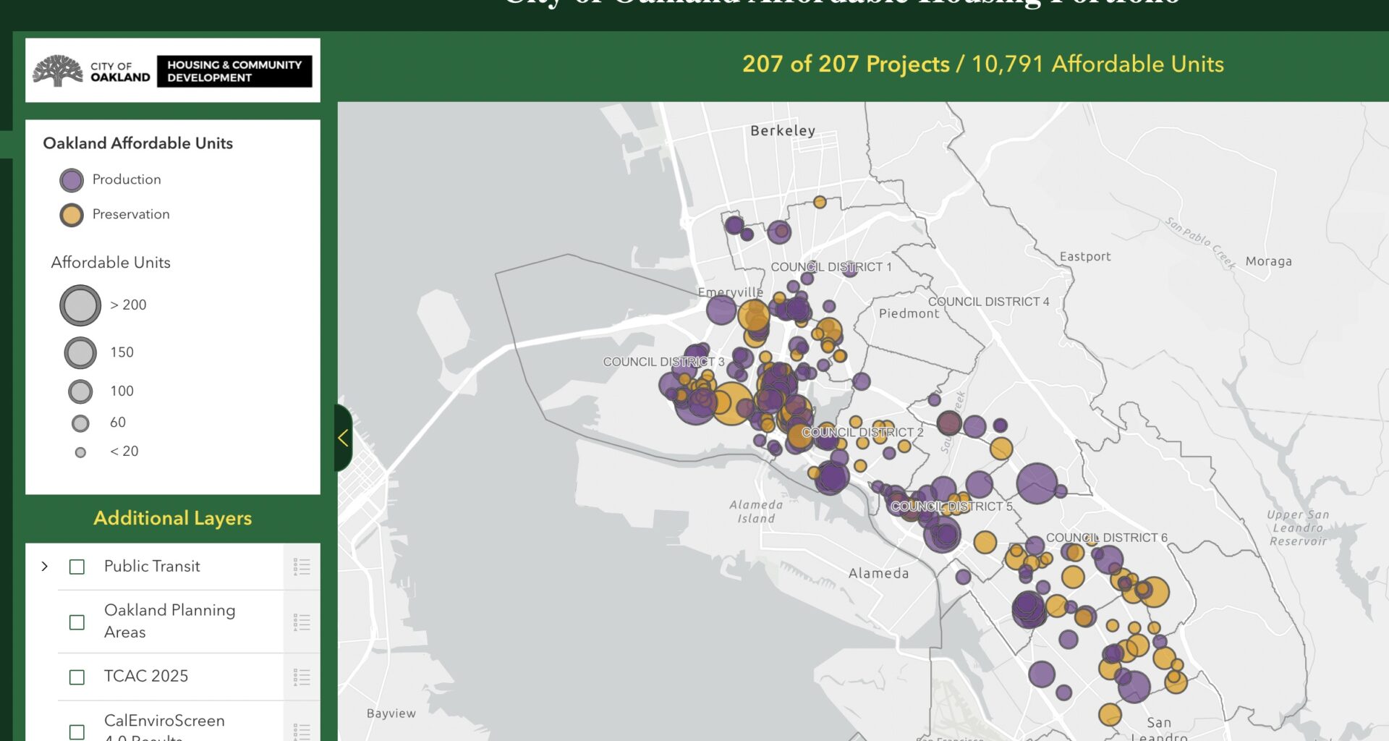Click the purple Production legend symbol
Viewport: 1389px width, 741px height.
coord(72,180)
